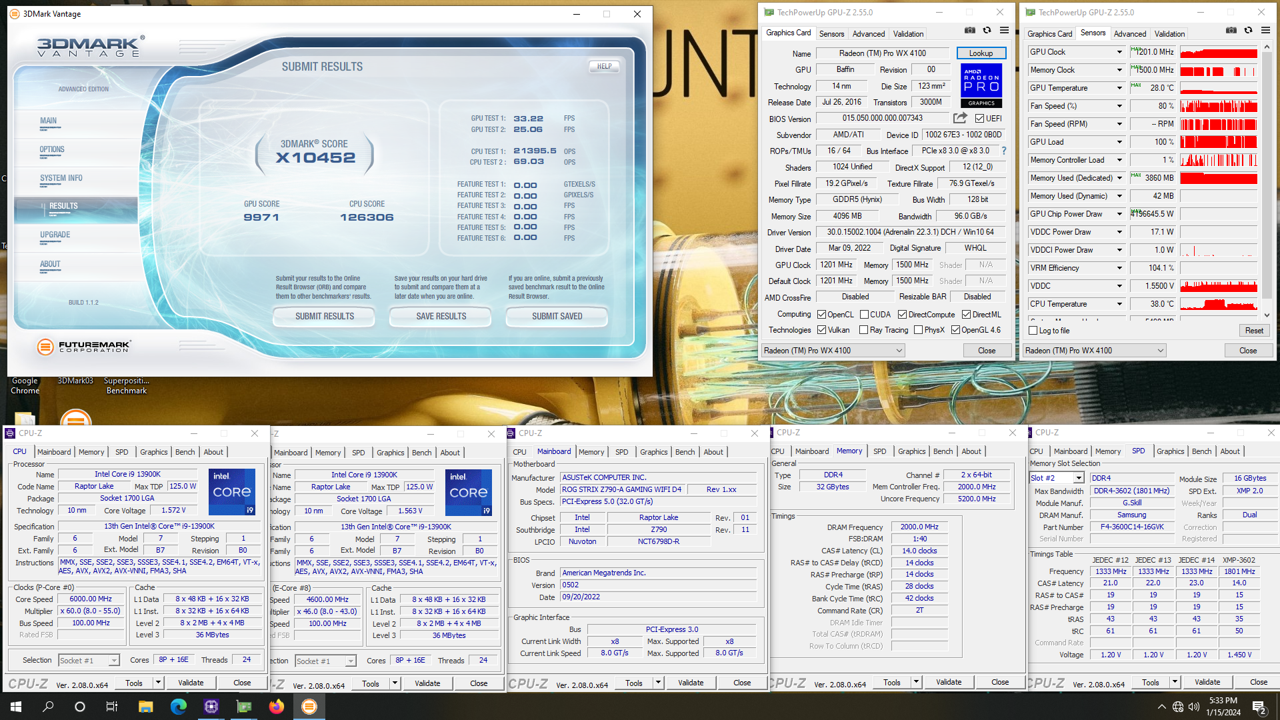
Task: Click network globe icon in system tray
Action: (x=1177, y=707)
